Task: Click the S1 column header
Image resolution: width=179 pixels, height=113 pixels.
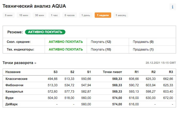Action: click(89, 72)
